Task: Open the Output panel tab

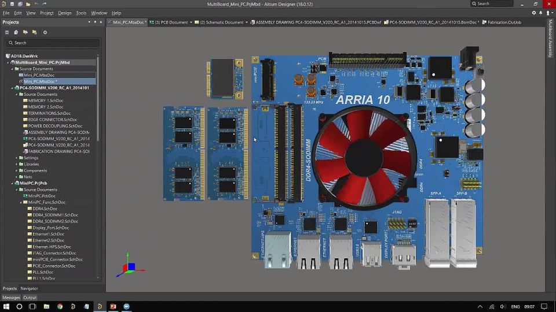Action: click(30, 298)
